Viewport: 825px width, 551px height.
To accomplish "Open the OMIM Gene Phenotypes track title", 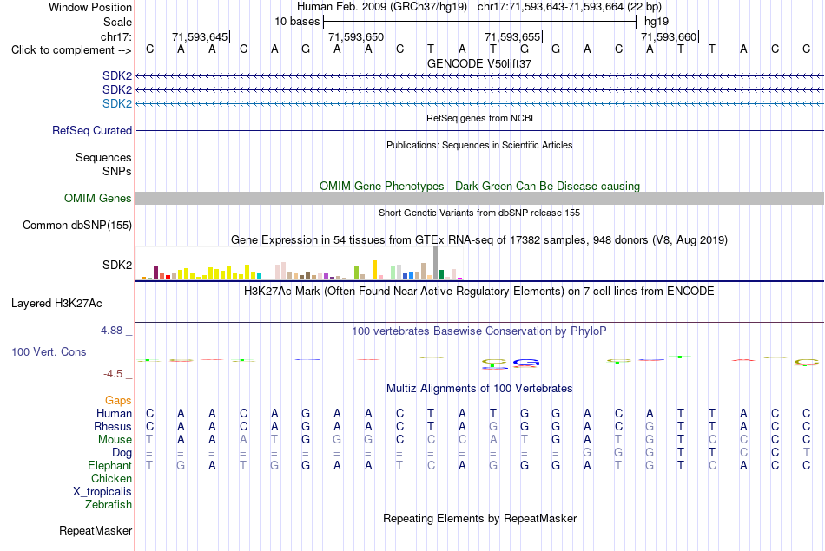I will 479,186.
